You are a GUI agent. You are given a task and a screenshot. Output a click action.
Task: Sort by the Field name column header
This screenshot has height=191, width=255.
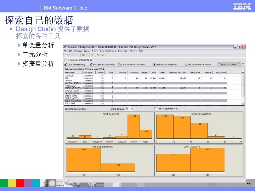pyautogui.click(x=73, y=73)
